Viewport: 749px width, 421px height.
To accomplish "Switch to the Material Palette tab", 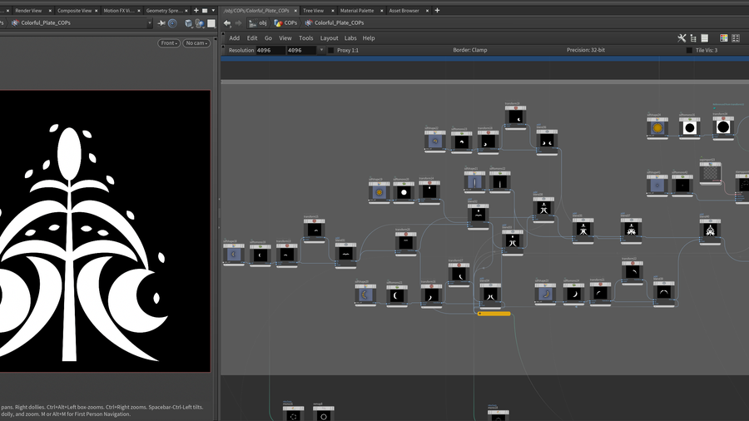I will point(356,11).
